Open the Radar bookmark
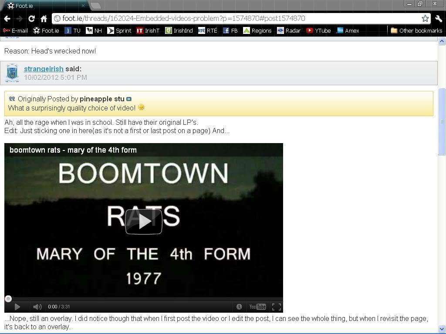The width and height of the screenshot is (446, 334). (x=289, y=30)
